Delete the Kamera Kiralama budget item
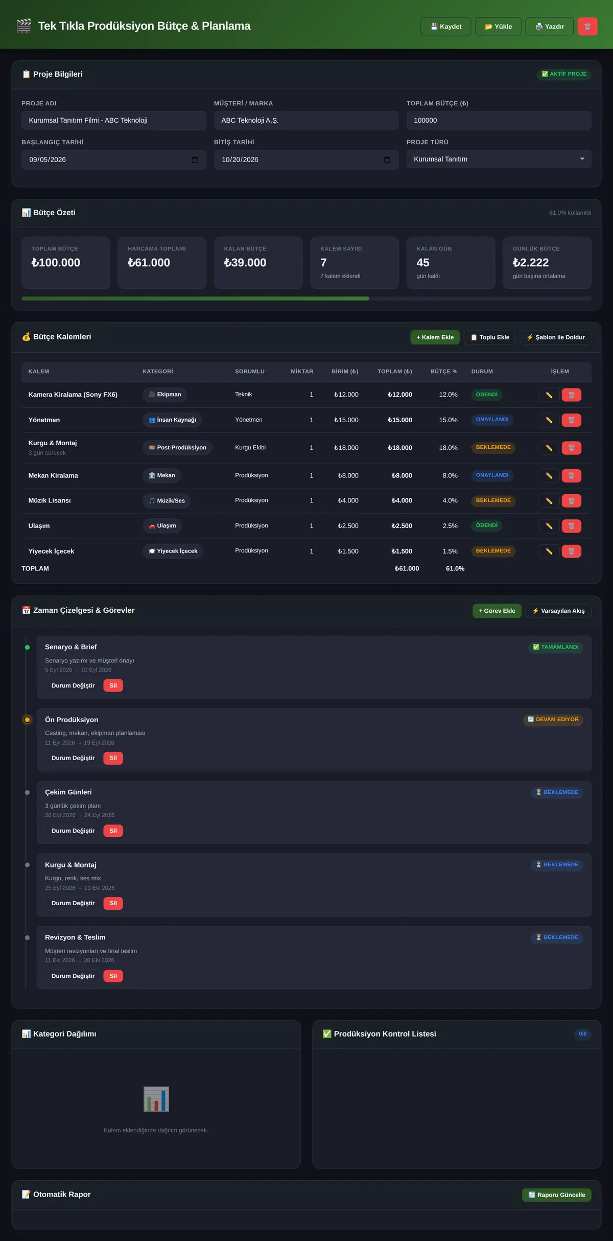 click(x=572, y=395)
